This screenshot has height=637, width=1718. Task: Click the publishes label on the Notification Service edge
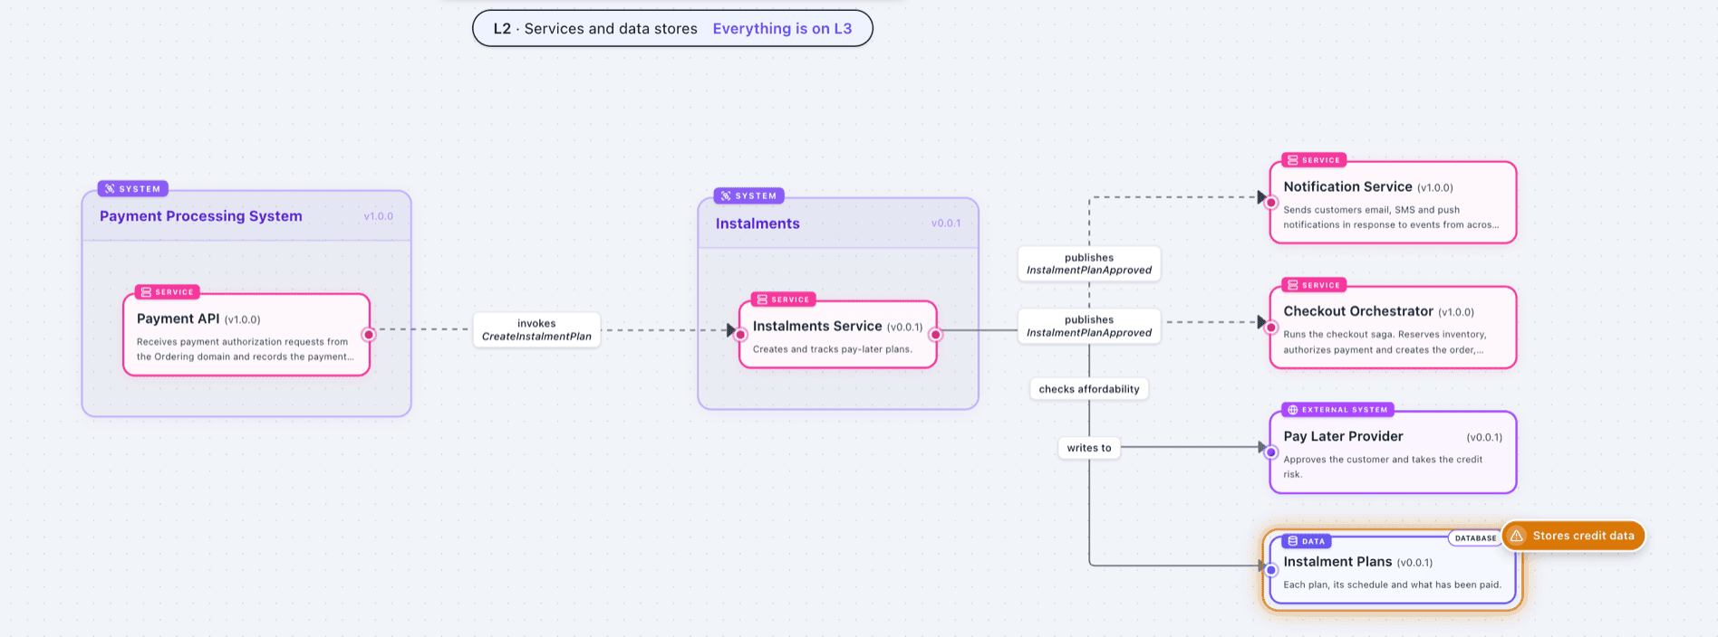[x=1089, y=264]
